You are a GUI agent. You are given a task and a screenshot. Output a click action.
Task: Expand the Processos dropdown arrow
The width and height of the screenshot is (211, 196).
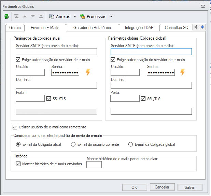pyautogui.click(x=111, y=16)
